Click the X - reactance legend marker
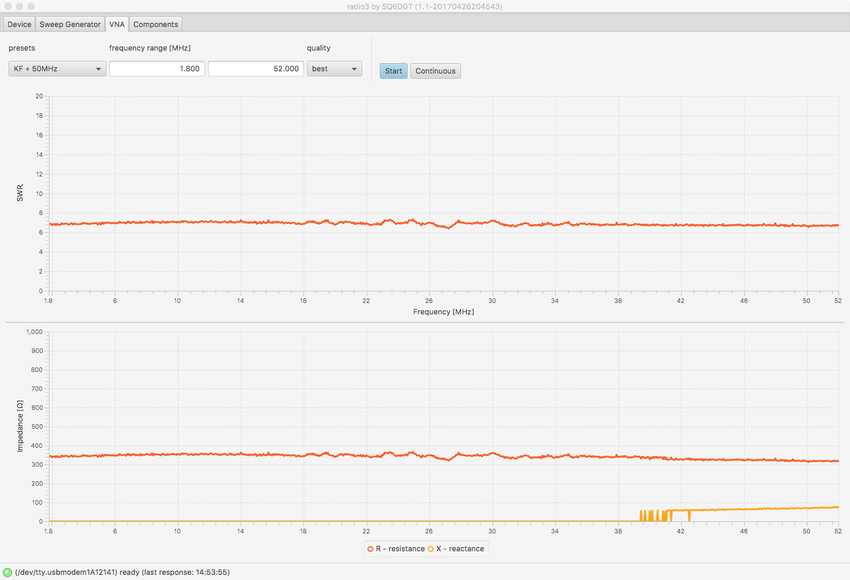Viewport: 850px width, 580px height. (x=430, y=549)
